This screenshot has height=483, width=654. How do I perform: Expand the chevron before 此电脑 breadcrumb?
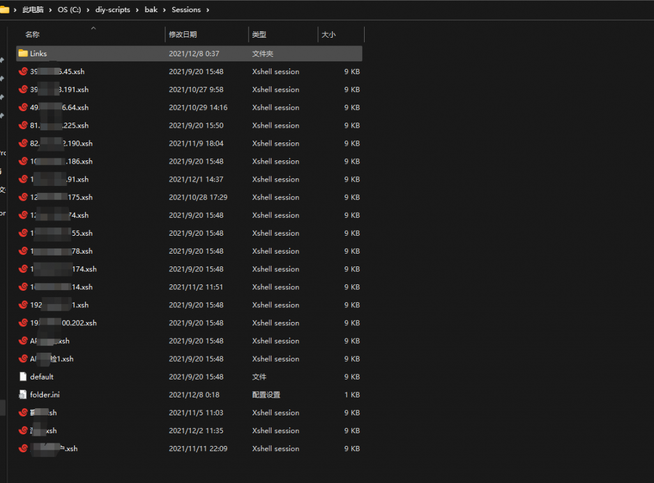point(15,10)
